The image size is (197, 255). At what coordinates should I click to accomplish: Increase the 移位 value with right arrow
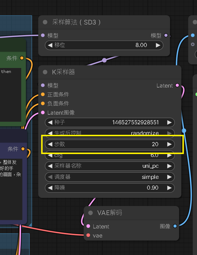click(x=158, y=45)
